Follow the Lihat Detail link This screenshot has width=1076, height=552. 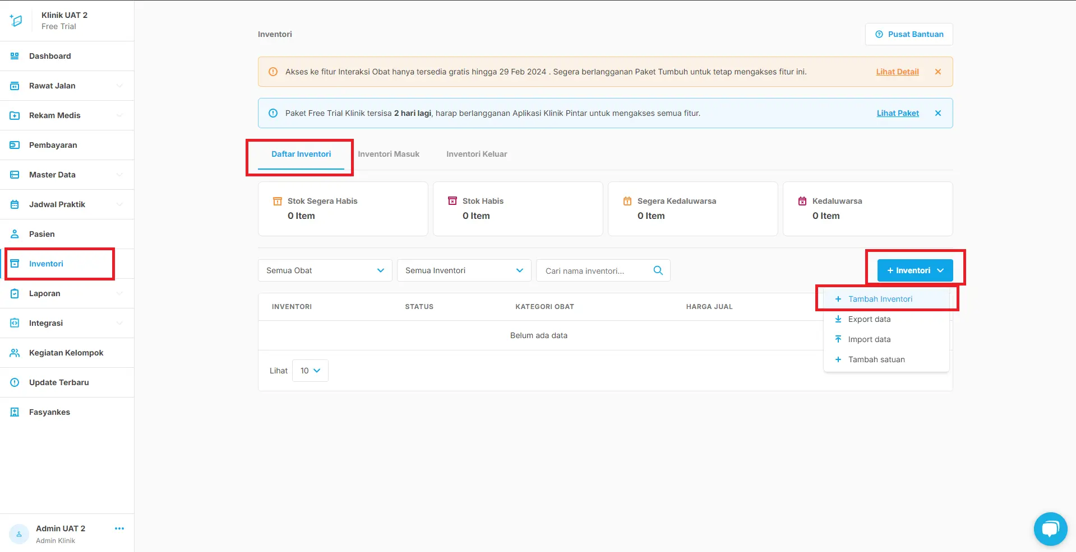click(897, 72)
